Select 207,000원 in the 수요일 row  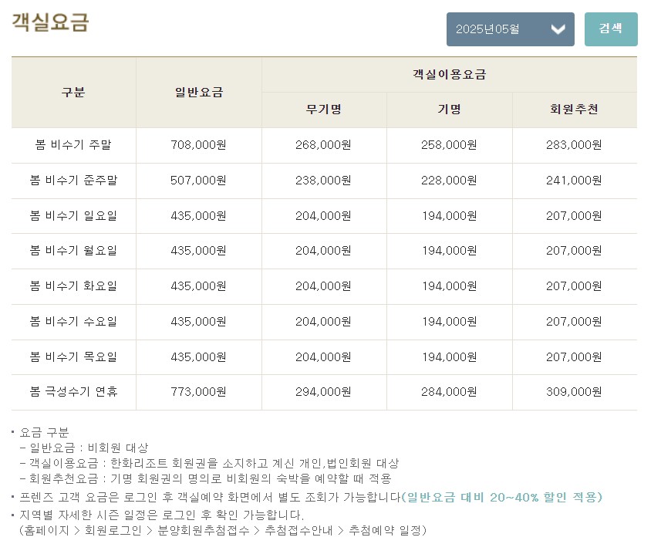pyautogui.click(x=574, y=321)
